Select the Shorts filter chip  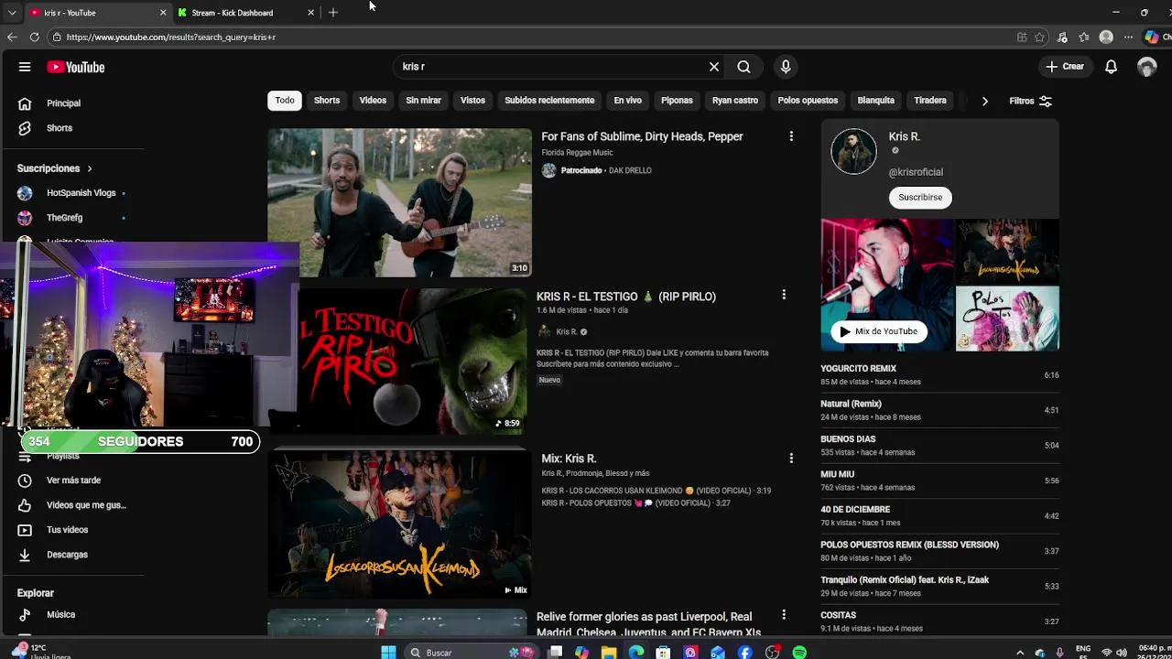pyautogui.click(x=327, y=101)
